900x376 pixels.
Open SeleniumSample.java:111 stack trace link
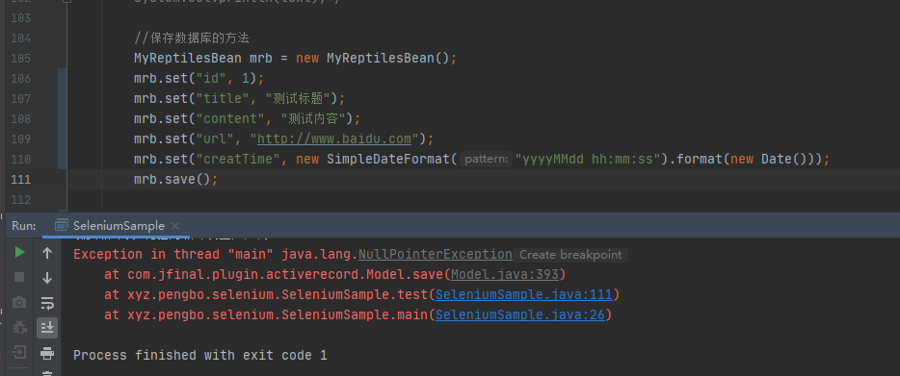coord(524,294)
